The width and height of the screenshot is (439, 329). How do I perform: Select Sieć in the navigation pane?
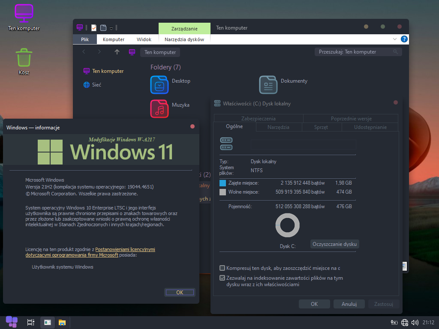96,85
